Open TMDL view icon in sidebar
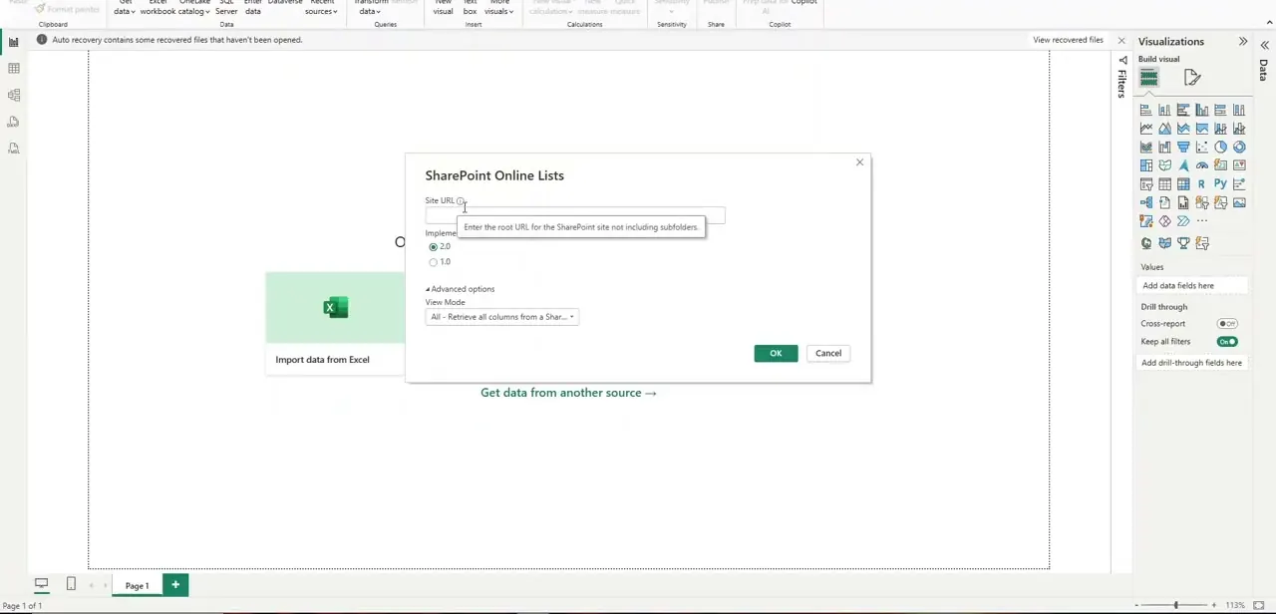 tap(13, 149)
